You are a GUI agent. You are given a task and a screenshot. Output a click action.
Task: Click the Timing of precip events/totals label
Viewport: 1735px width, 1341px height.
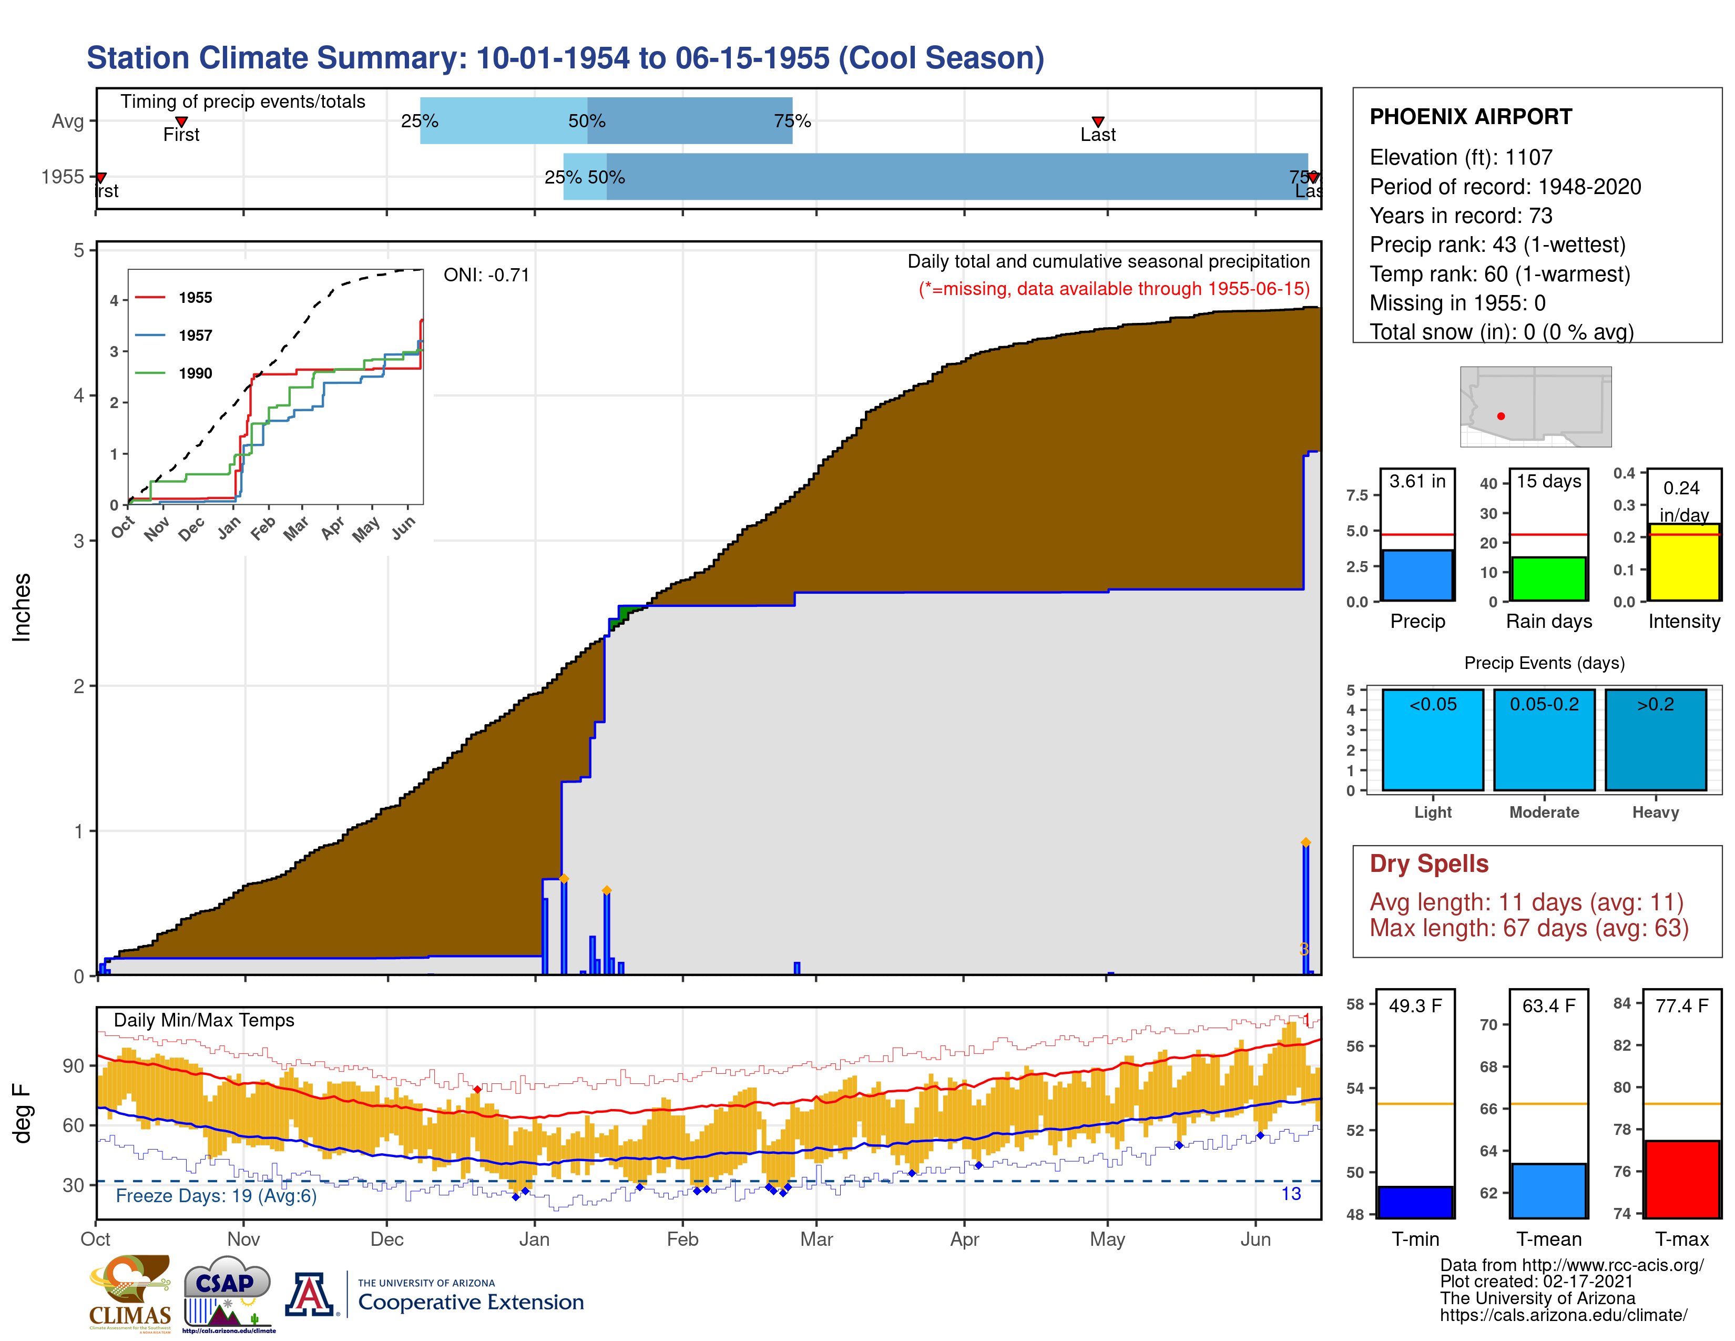242,101
